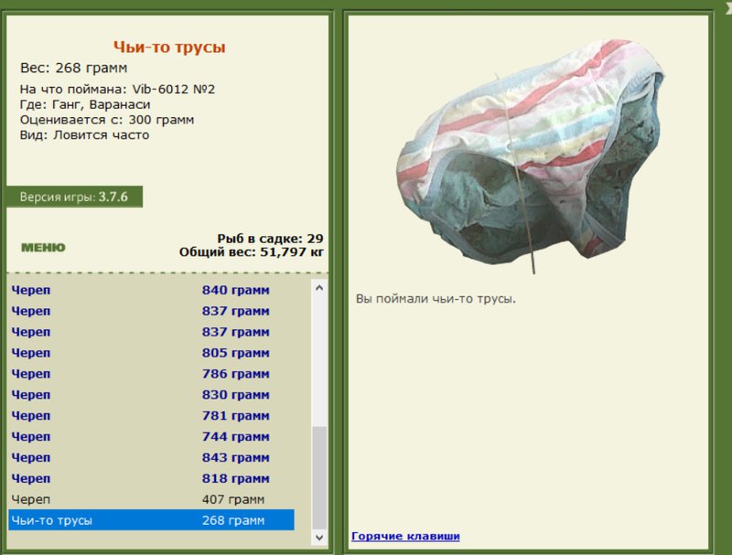The image size is (732, 555).
Task: Click the Чьи-то трусы heading
Action: coord(169,48)
